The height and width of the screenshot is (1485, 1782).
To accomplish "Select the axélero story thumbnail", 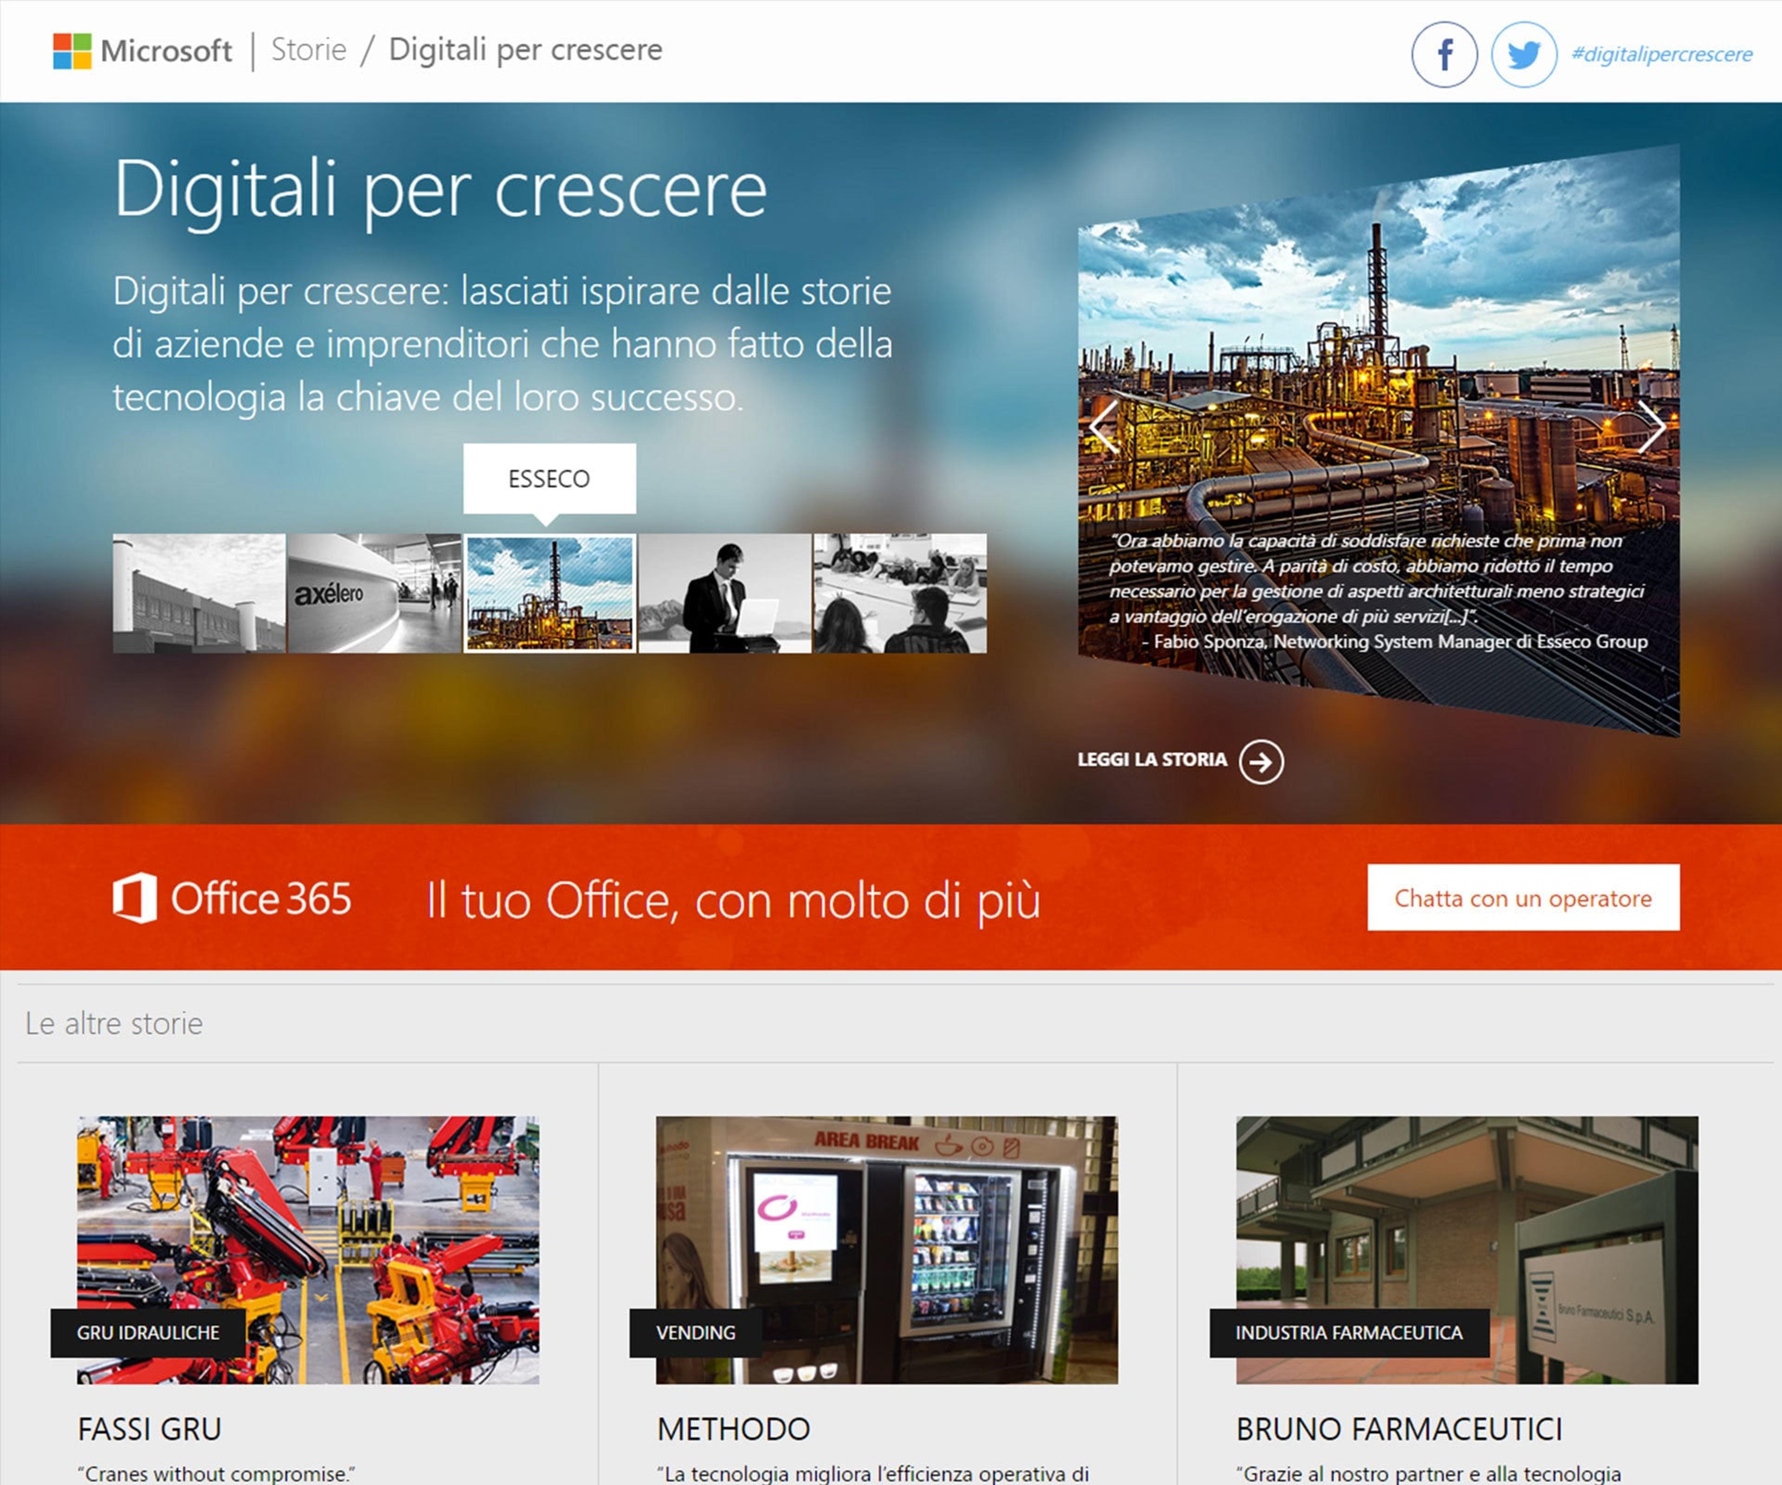I will tap(374, 593).
